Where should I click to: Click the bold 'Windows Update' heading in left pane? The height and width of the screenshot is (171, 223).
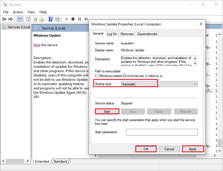click(47, 35)
